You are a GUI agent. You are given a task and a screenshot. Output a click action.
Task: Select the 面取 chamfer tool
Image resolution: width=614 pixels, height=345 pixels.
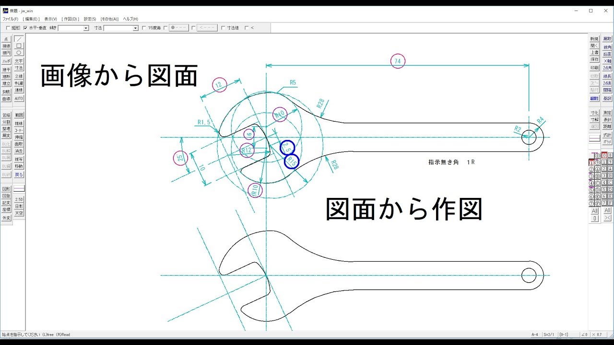point(19,144)
